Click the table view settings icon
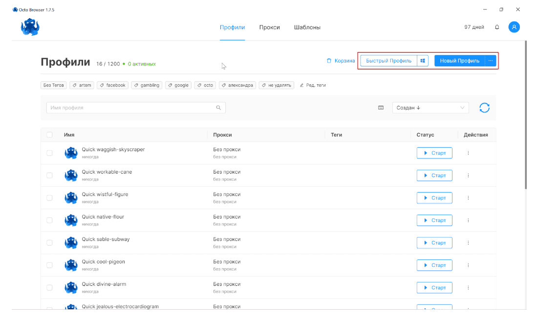This screenshot has width=537, height=318. 381,108
